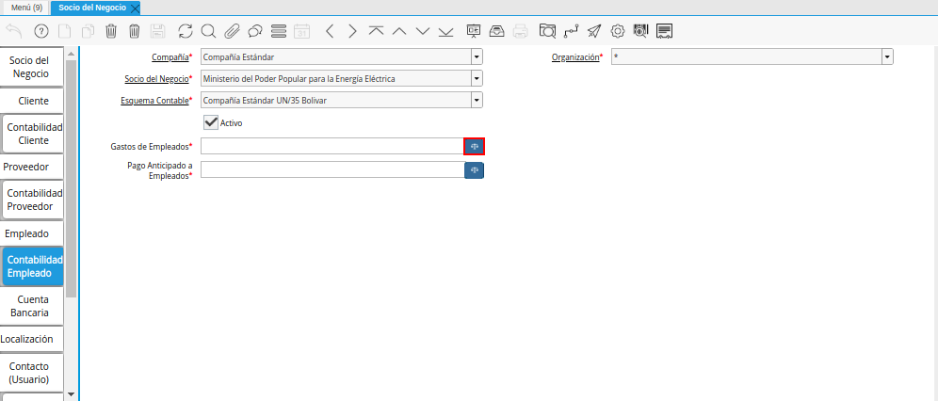This screenshot has width=938, height=401.
Task: Open the Report presentation icon
Action: [x=474, y=31]
